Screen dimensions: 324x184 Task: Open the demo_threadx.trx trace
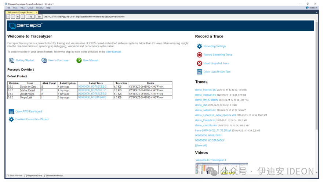[x=205, y=120]
